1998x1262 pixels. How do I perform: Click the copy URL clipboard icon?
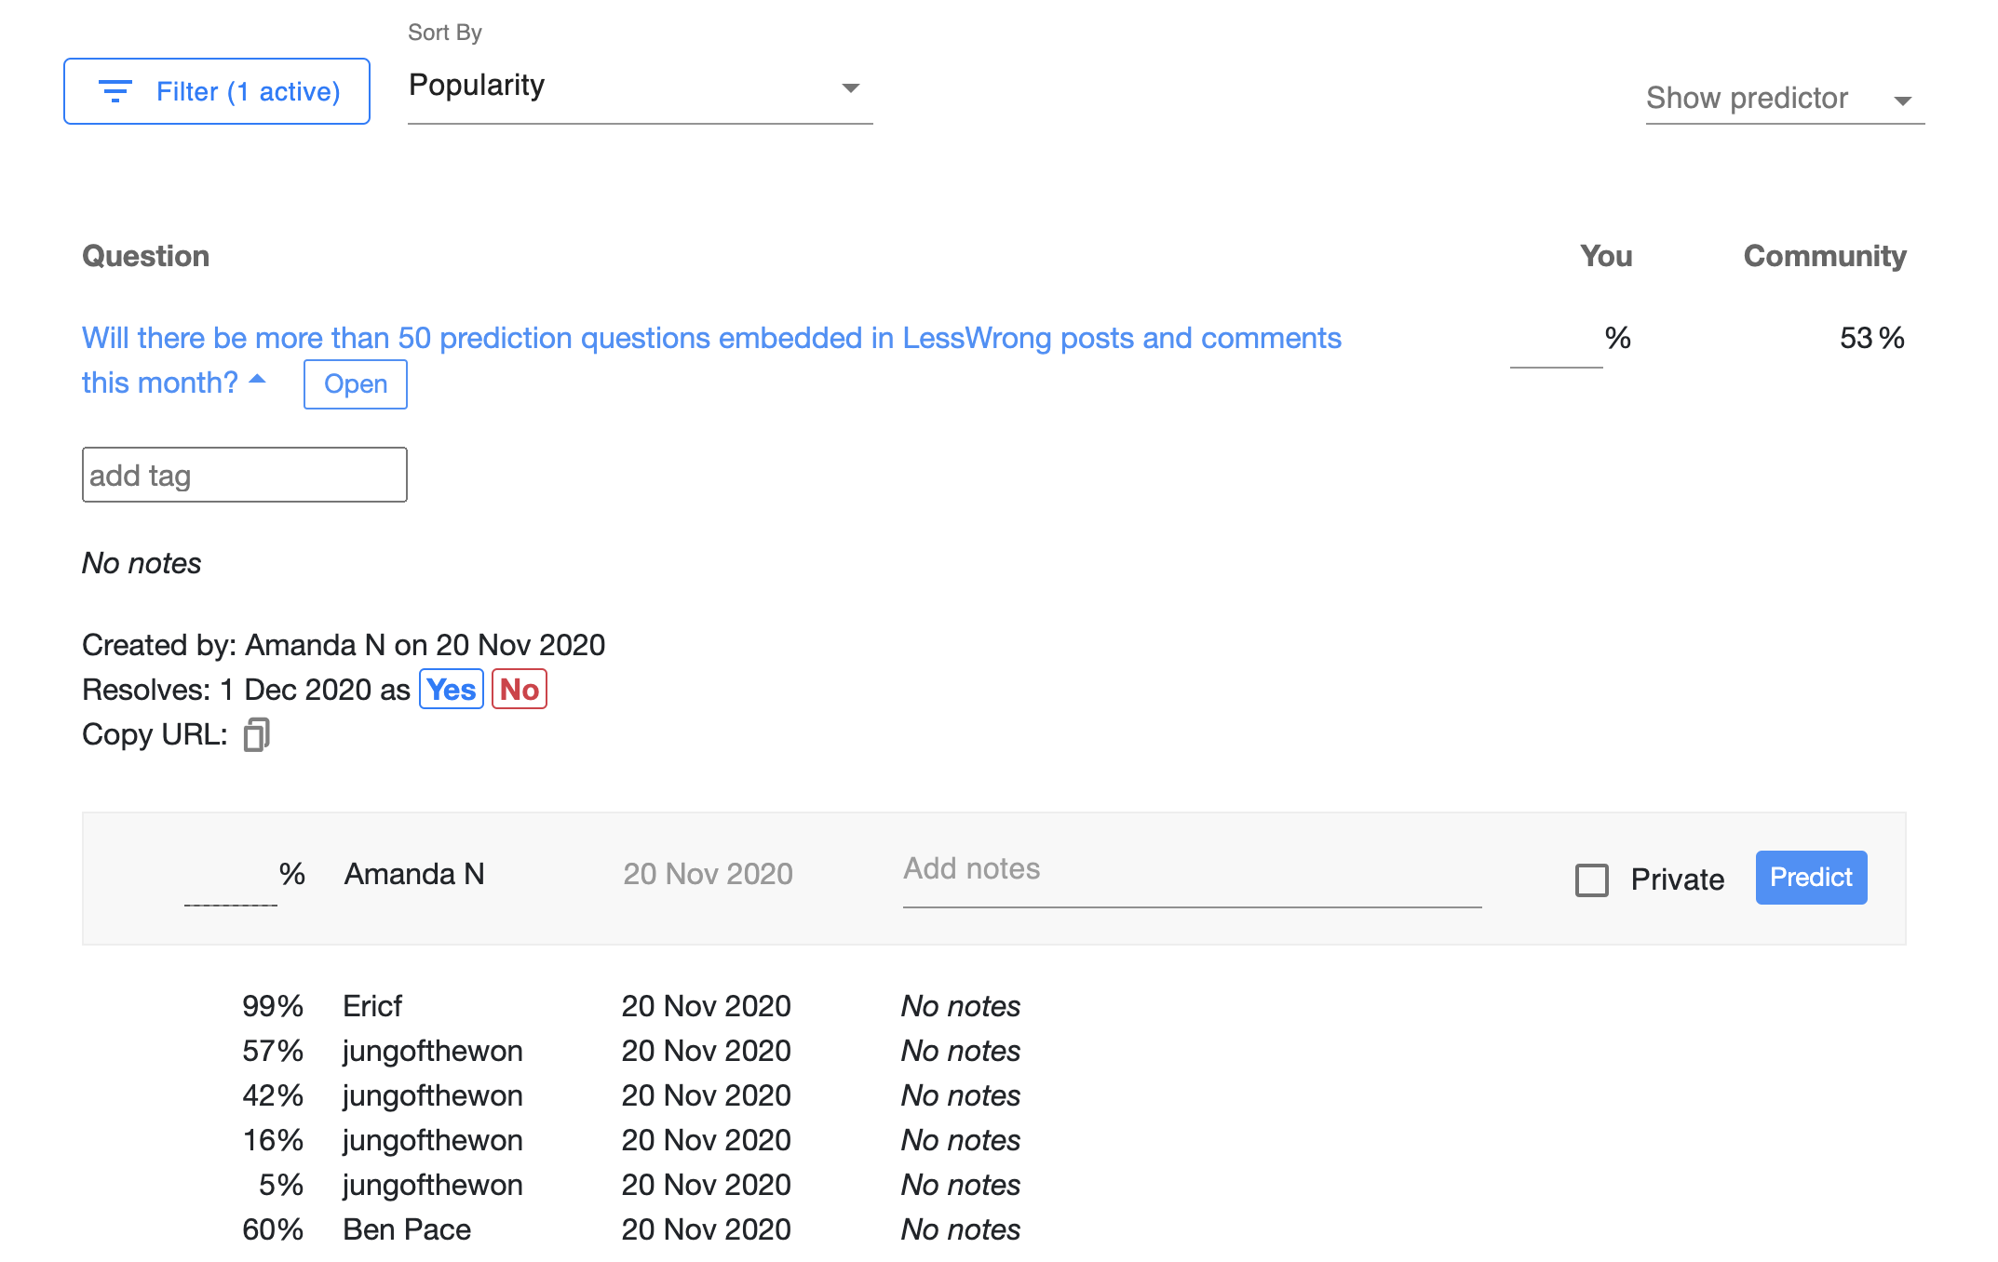pyautogui.click(x=256, y=735)
